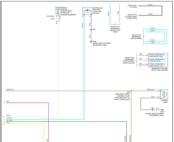Click the ground label below J375
The height and width of the screenshot is (142, 174).
101,43
